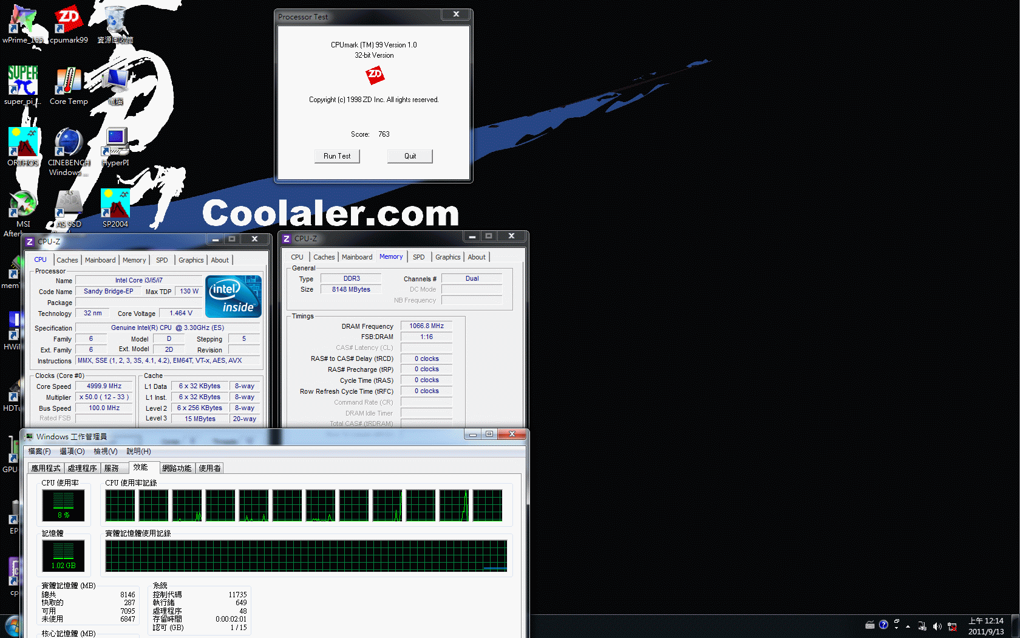Open the MSI Afterburner desktop shortcut
This screenshot has width=1020, height=638.
(x=23, y=213)
